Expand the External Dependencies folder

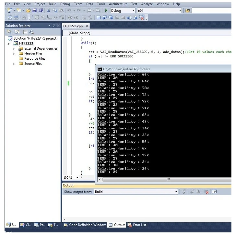tap(14, 49)
